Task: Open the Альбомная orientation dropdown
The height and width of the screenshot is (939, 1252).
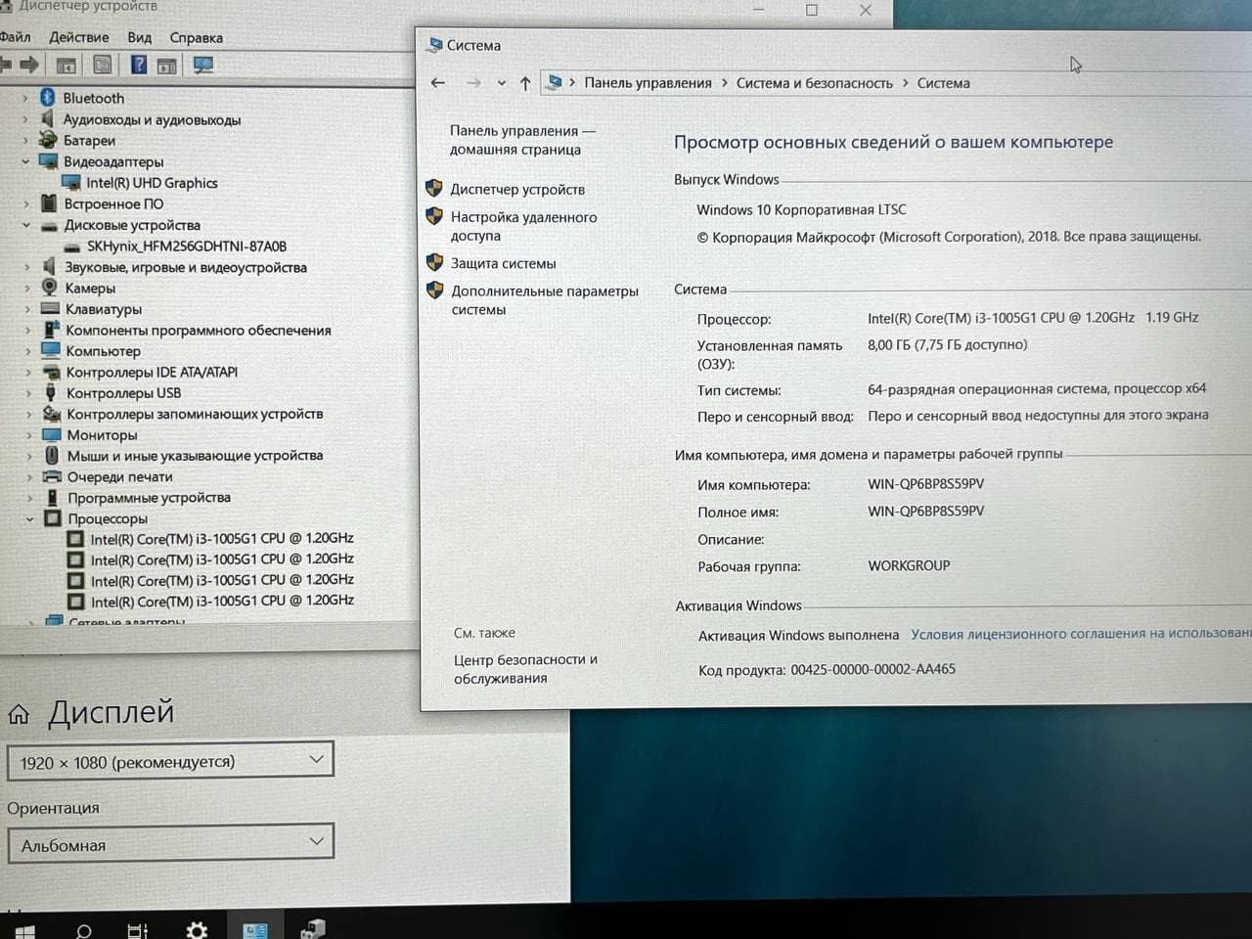Action: pos(170,843)
